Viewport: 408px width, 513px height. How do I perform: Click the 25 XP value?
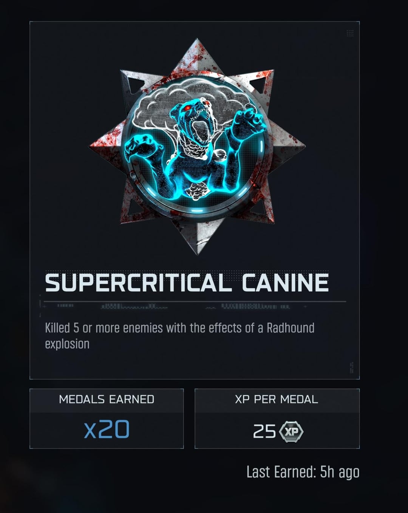click(278, 431)
